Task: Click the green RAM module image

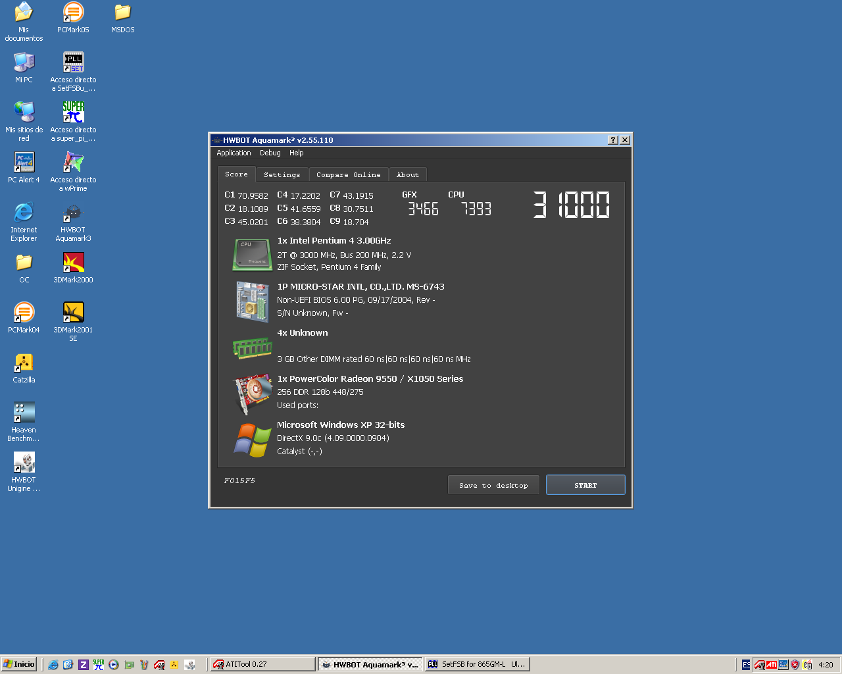Action: pos(252,347)
